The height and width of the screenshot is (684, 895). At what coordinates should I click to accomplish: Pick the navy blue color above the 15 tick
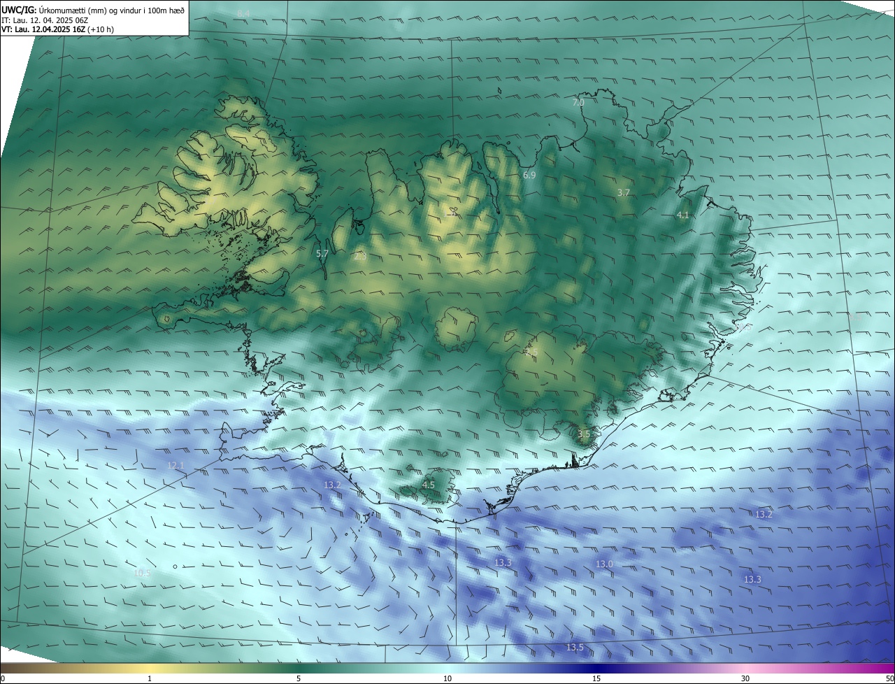(596, 668)
